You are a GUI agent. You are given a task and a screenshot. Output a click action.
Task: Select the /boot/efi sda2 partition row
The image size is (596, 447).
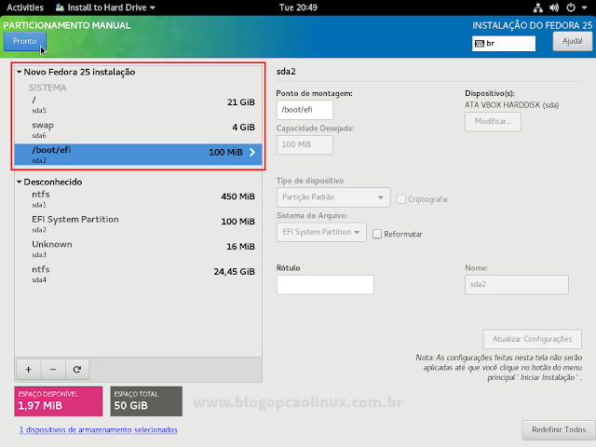[x=139, y=155]
